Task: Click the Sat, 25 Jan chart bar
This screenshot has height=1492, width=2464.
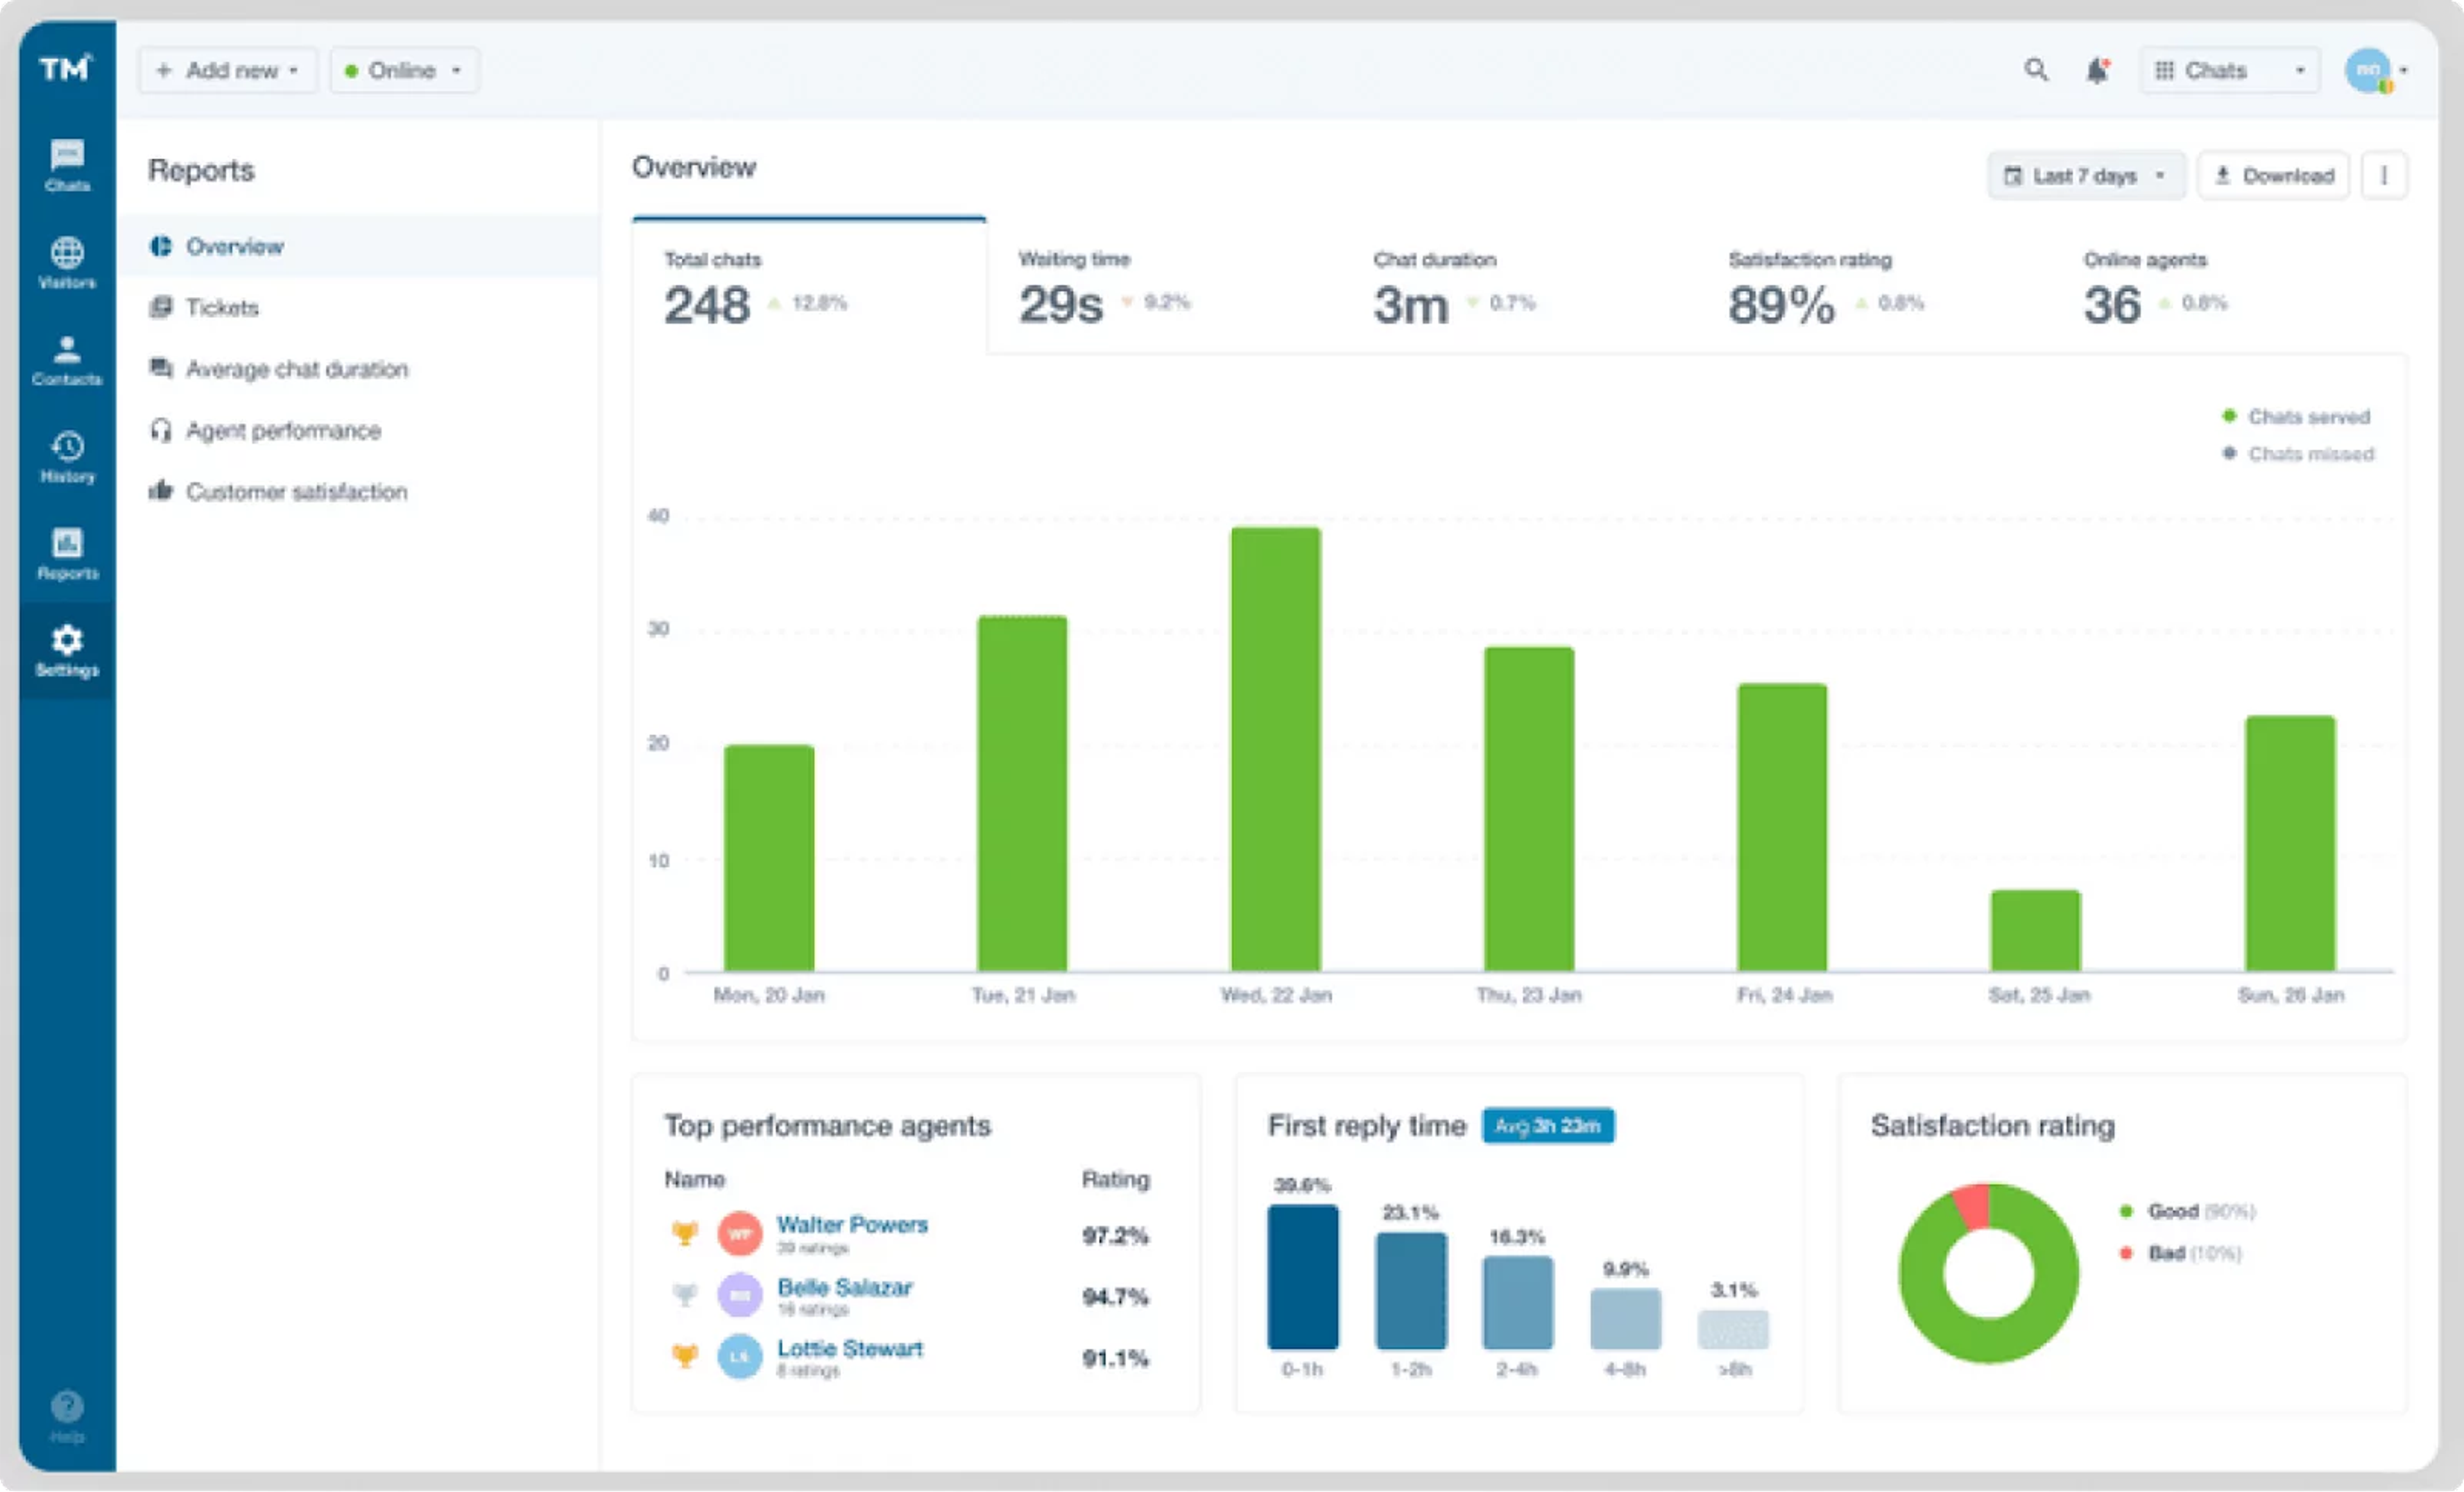Action: (2036, 930)
